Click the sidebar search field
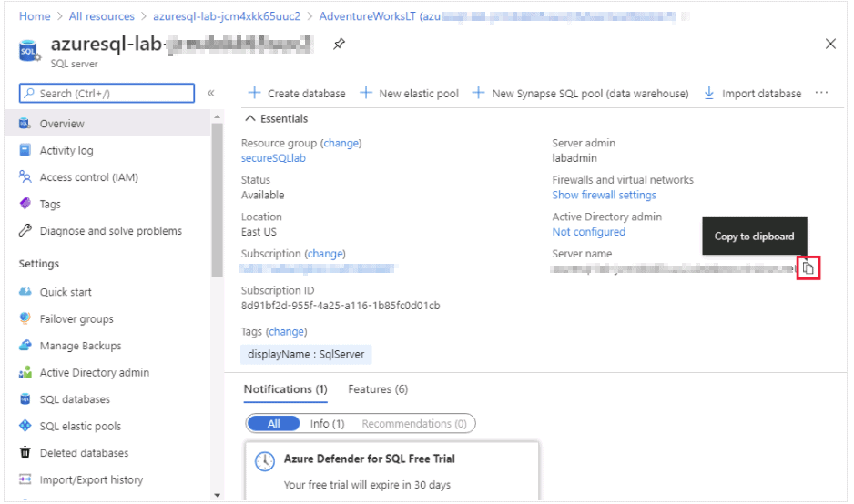854x504 pixels. pos(107,93)
